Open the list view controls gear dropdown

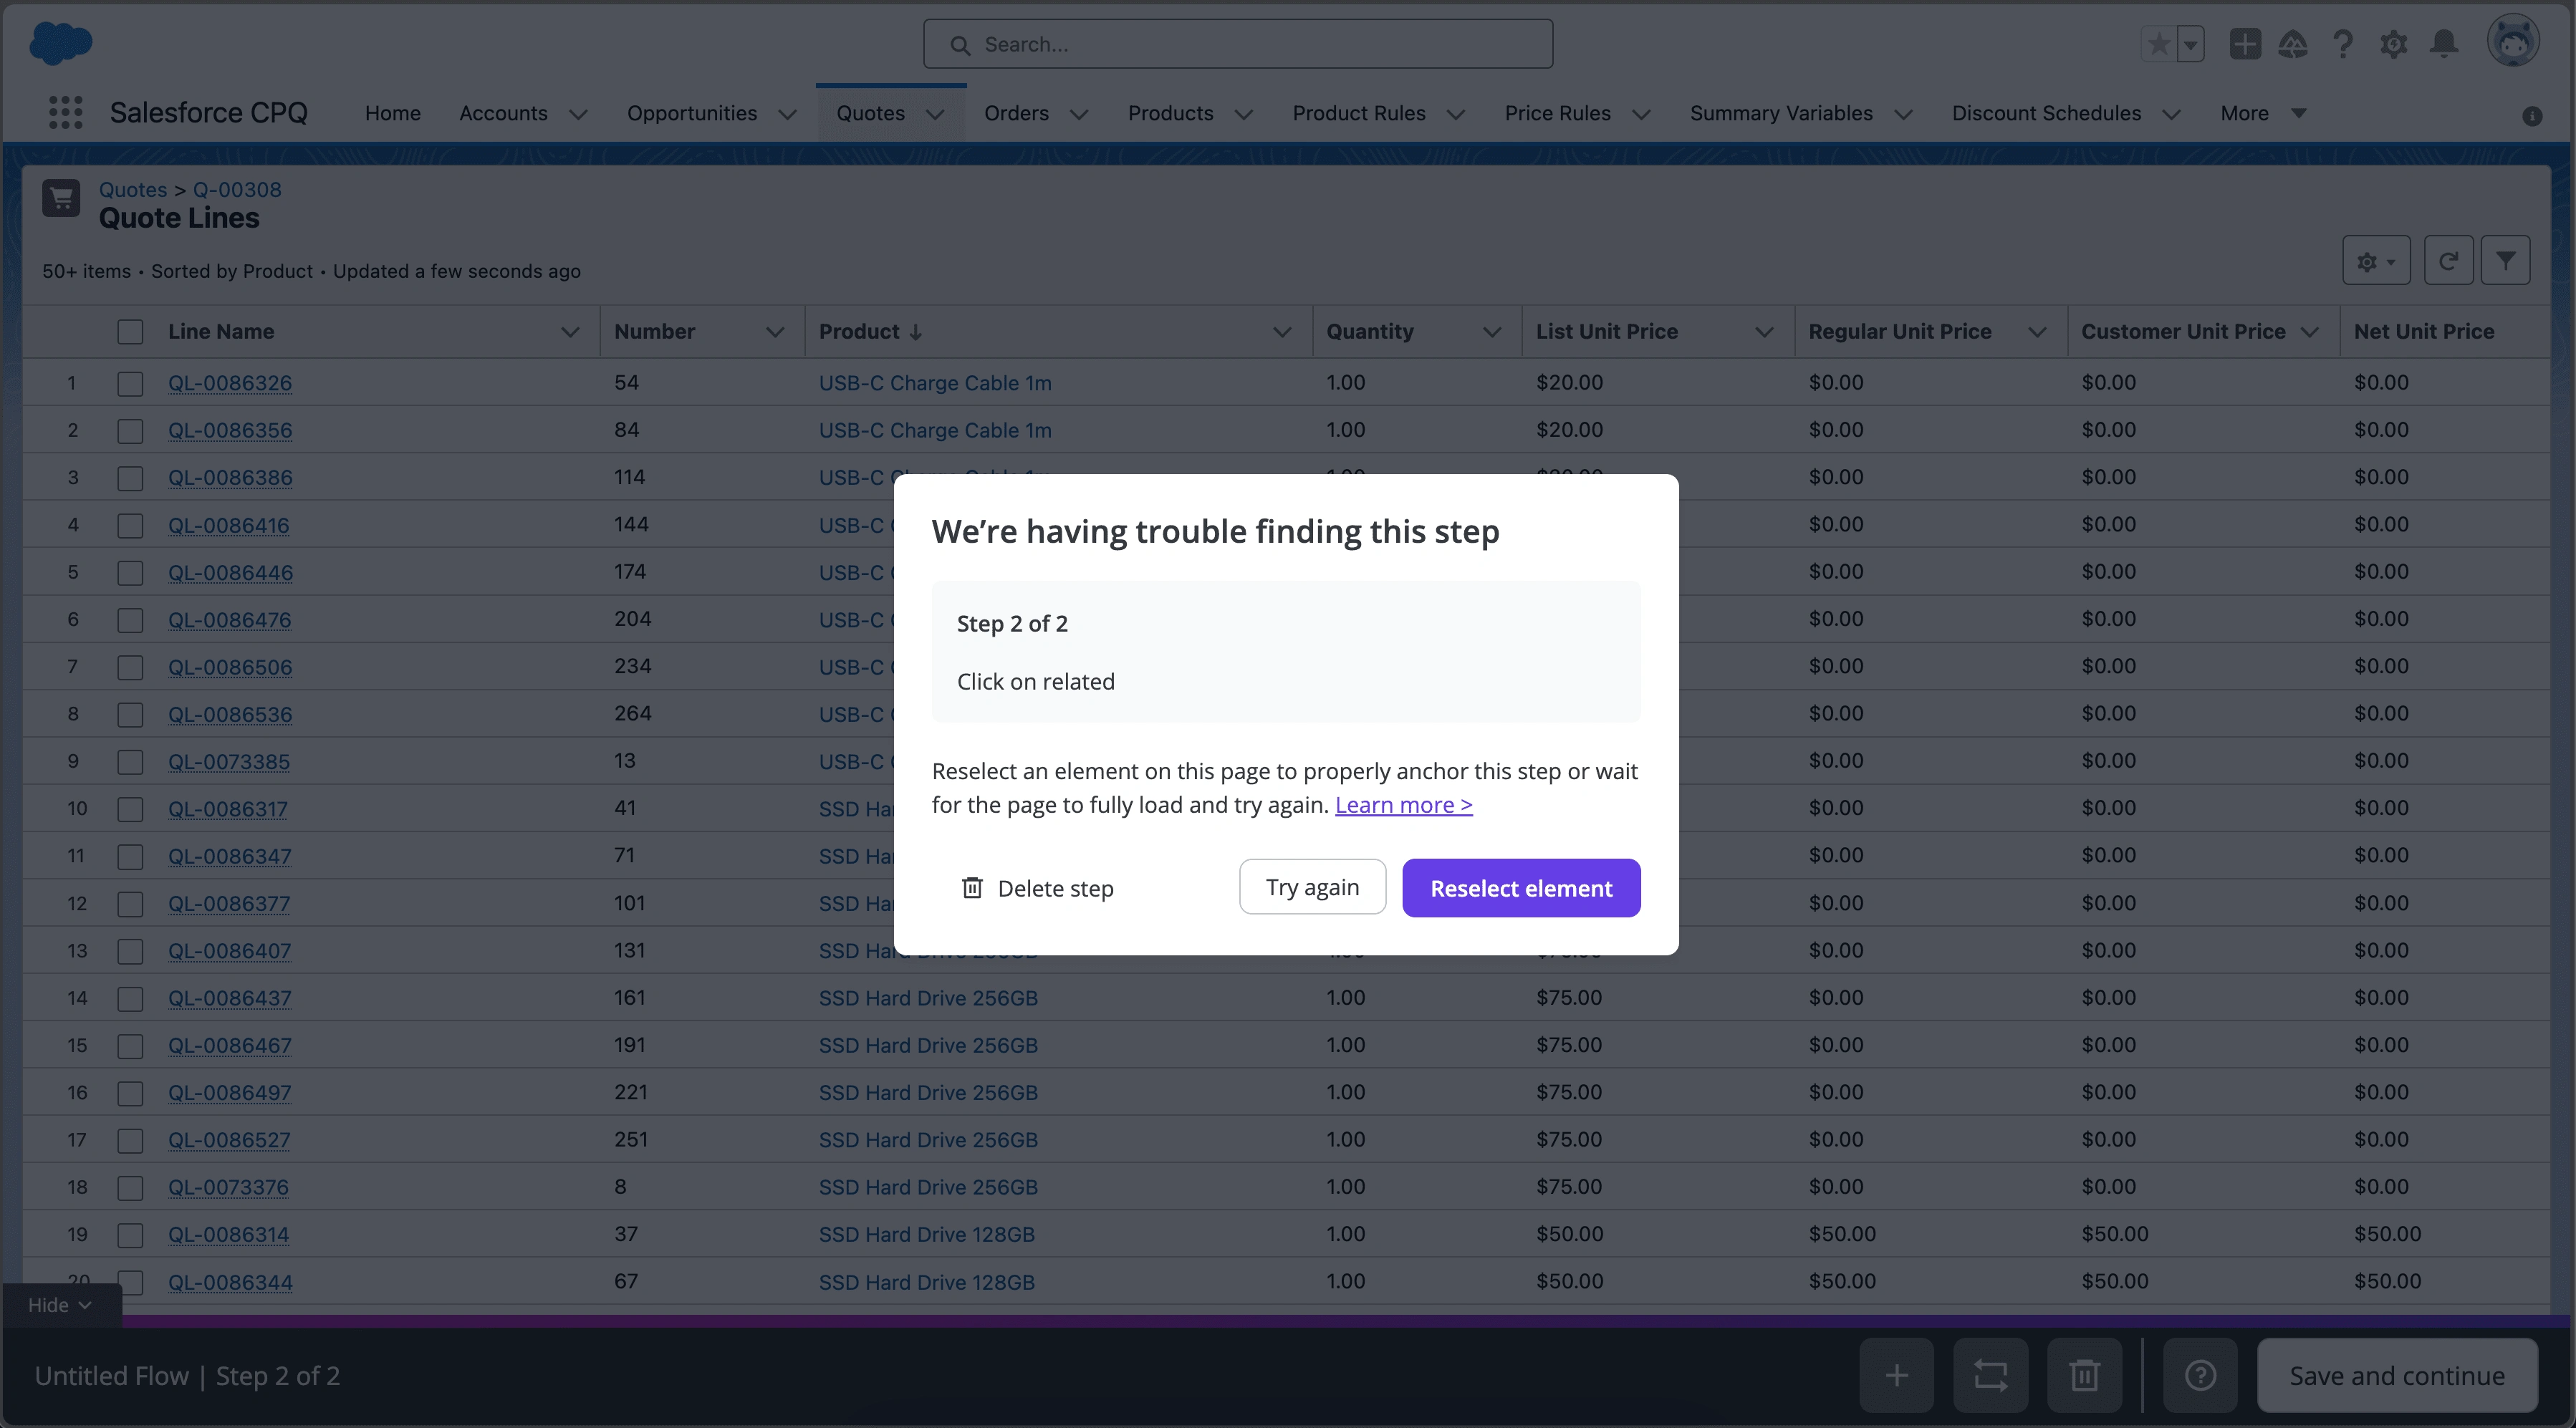pyautogui.click(x=2376, y=261)
